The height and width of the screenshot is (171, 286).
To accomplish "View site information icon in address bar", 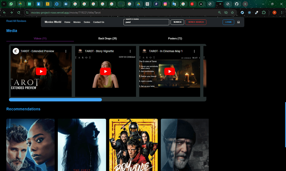I will coord(27,13).
